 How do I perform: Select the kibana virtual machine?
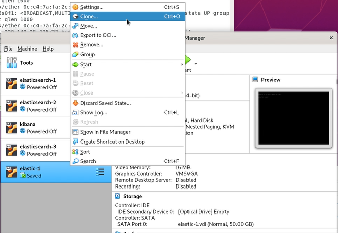coord(35,128)
